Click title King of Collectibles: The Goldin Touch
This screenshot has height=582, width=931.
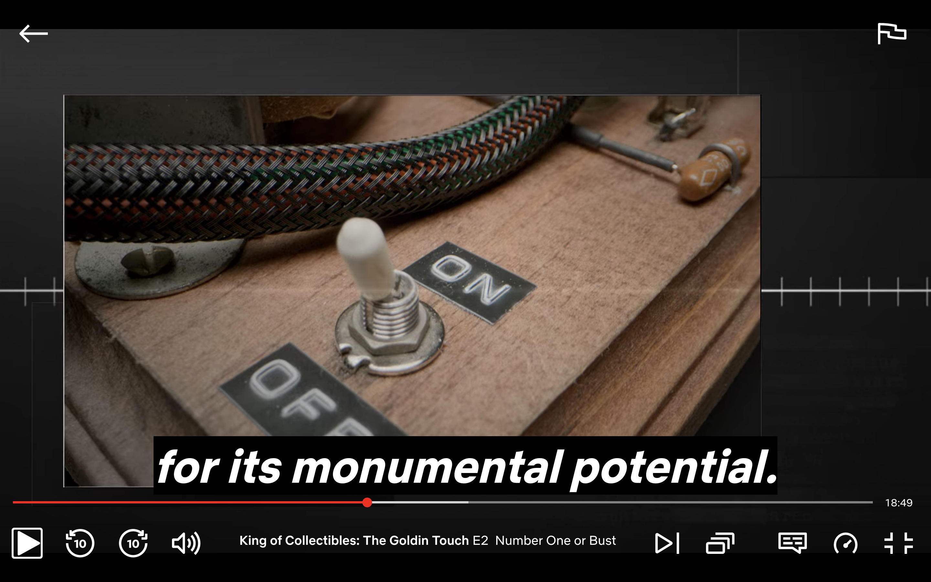pyautogui.click(x=354, y=540)
